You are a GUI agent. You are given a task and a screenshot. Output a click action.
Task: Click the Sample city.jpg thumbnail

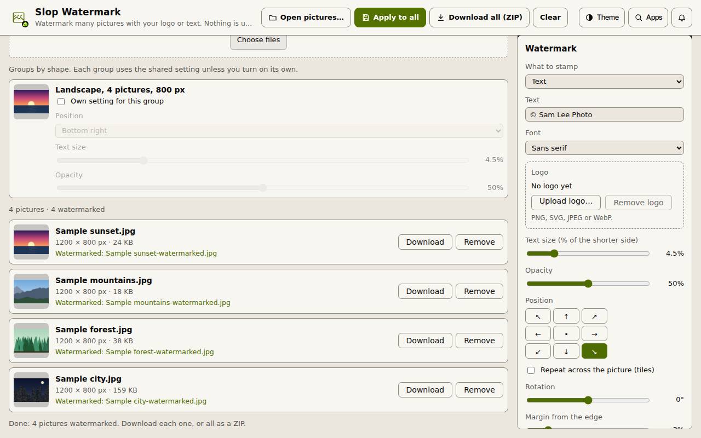(31, 390)
